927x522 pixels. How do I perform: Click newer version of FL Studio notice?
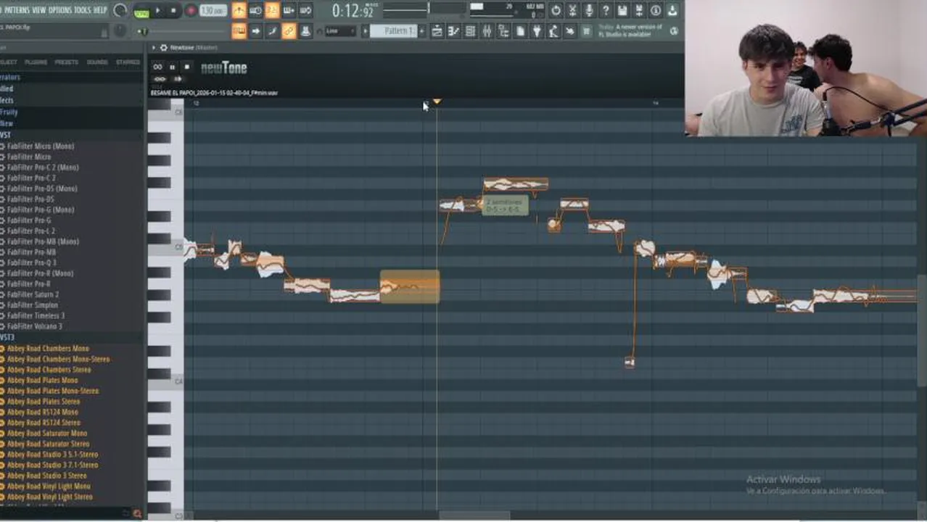pos(630,31)
